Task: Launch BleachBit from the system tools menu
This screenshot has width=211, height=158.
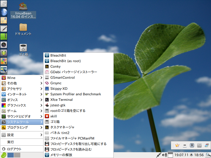Action: [x=78, y=55]
